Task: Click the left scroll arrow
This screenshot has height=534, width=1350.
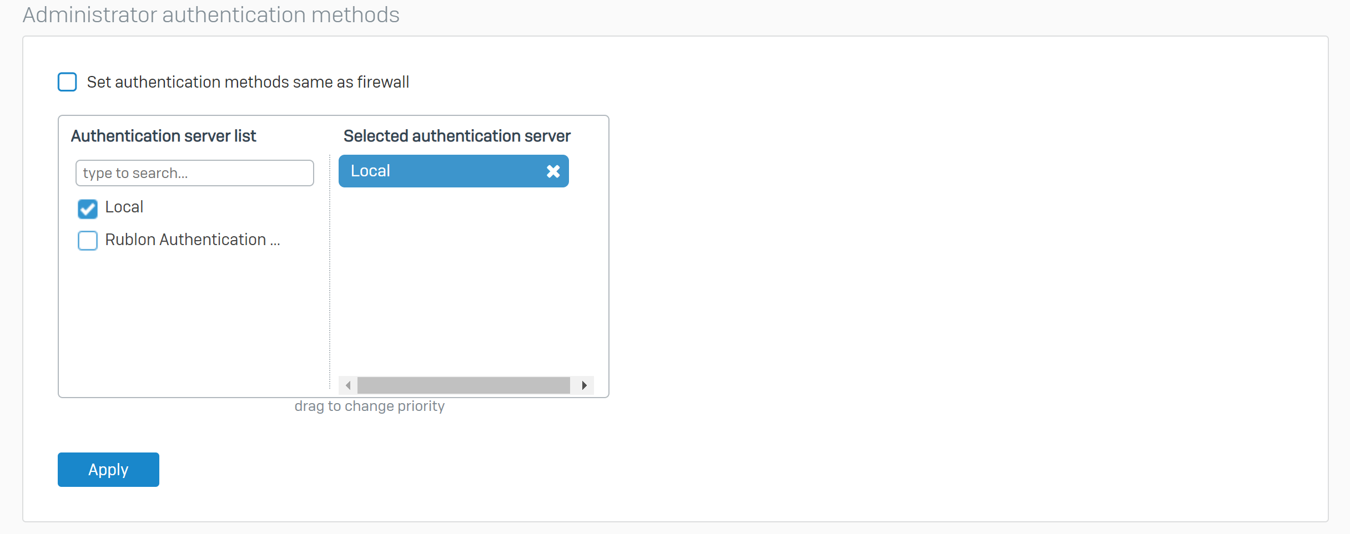Action: (348, 385)
